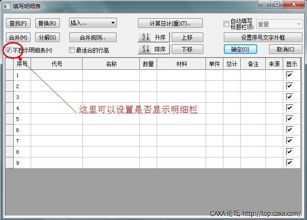Click 序号 cell showing 7
Viewport: 307px width, 220px height.
click(22, 141)
